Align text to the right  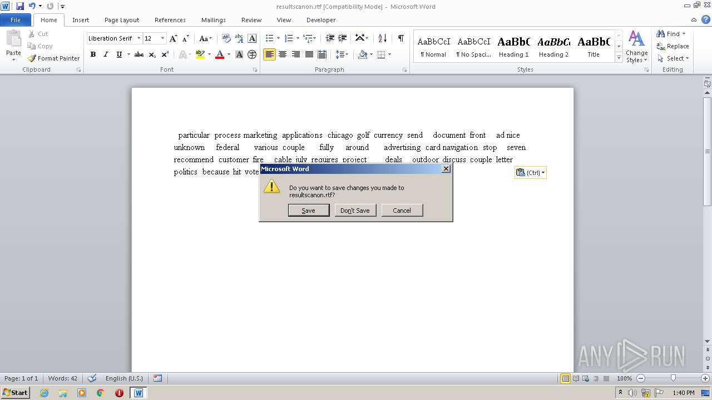(x=296, y=54)
